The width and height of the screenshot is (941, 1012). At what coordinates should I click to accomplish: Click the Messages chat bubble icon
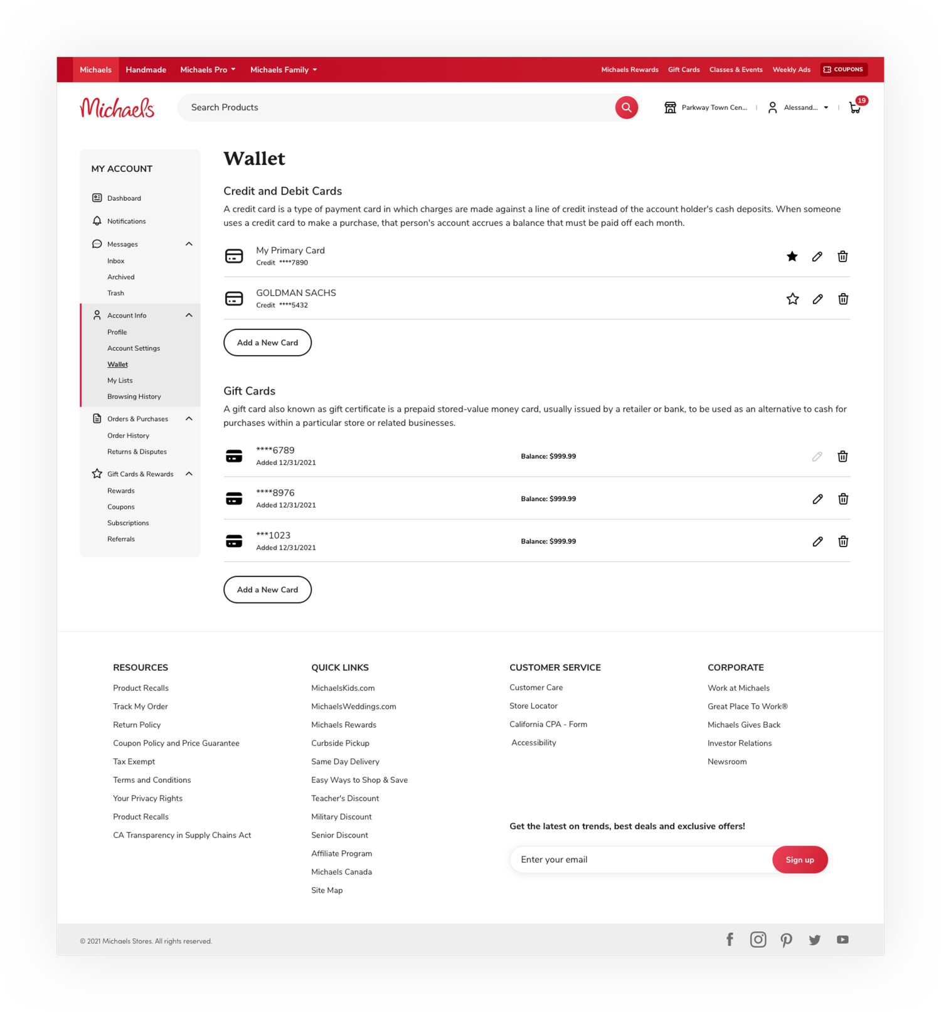(97, 243)
